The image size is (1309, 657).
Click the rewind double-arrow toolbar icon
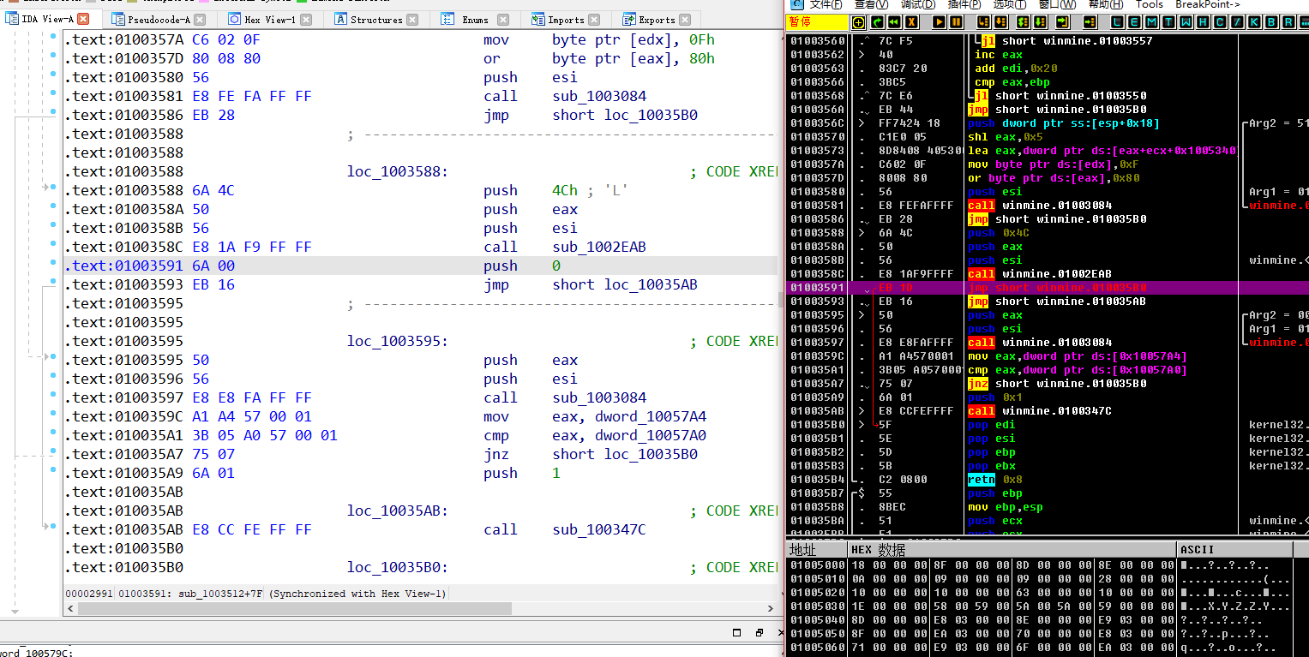point(894,22)
